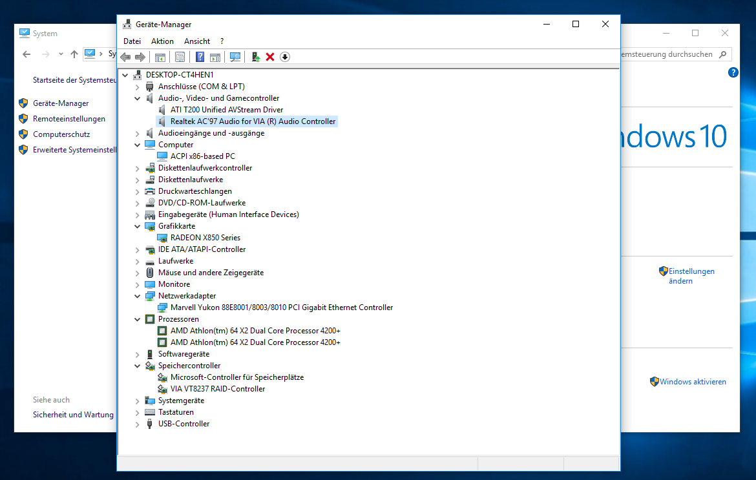The height and width of the screenshot is (480, 756).
Task: Click Einstellungen ändern in System window
Action: pyautogui.click(x=691, y=276)
